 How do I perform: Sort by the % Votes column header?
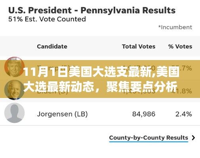coord(180,47)
